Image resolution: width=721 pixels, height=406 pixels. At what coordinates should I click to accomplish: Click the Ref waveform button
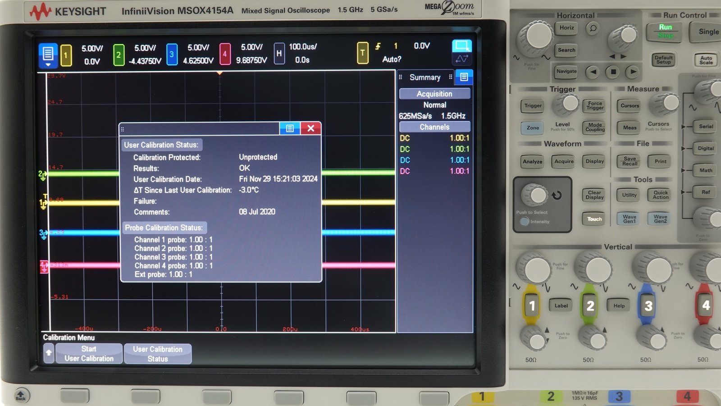[x=706, y=192]
